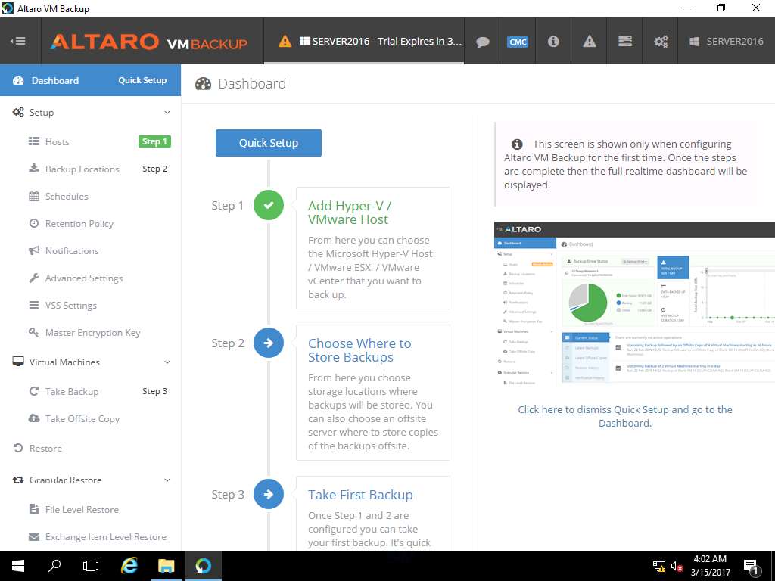Image resolution: width=775 pixels, height=581 pixels.
Task: Click link to dismiss Quick Setup
Action: tap(624, 416)
